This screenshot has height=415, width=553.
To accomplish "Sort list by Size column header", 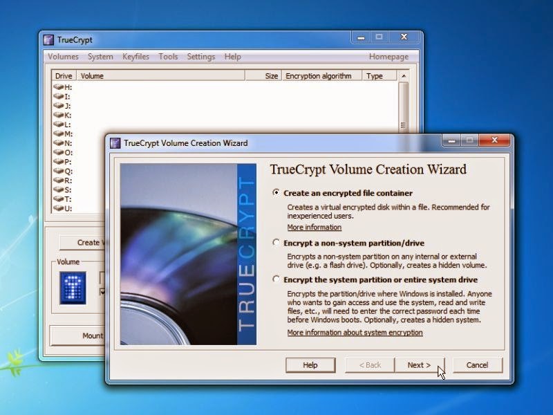I will point(263,76).
